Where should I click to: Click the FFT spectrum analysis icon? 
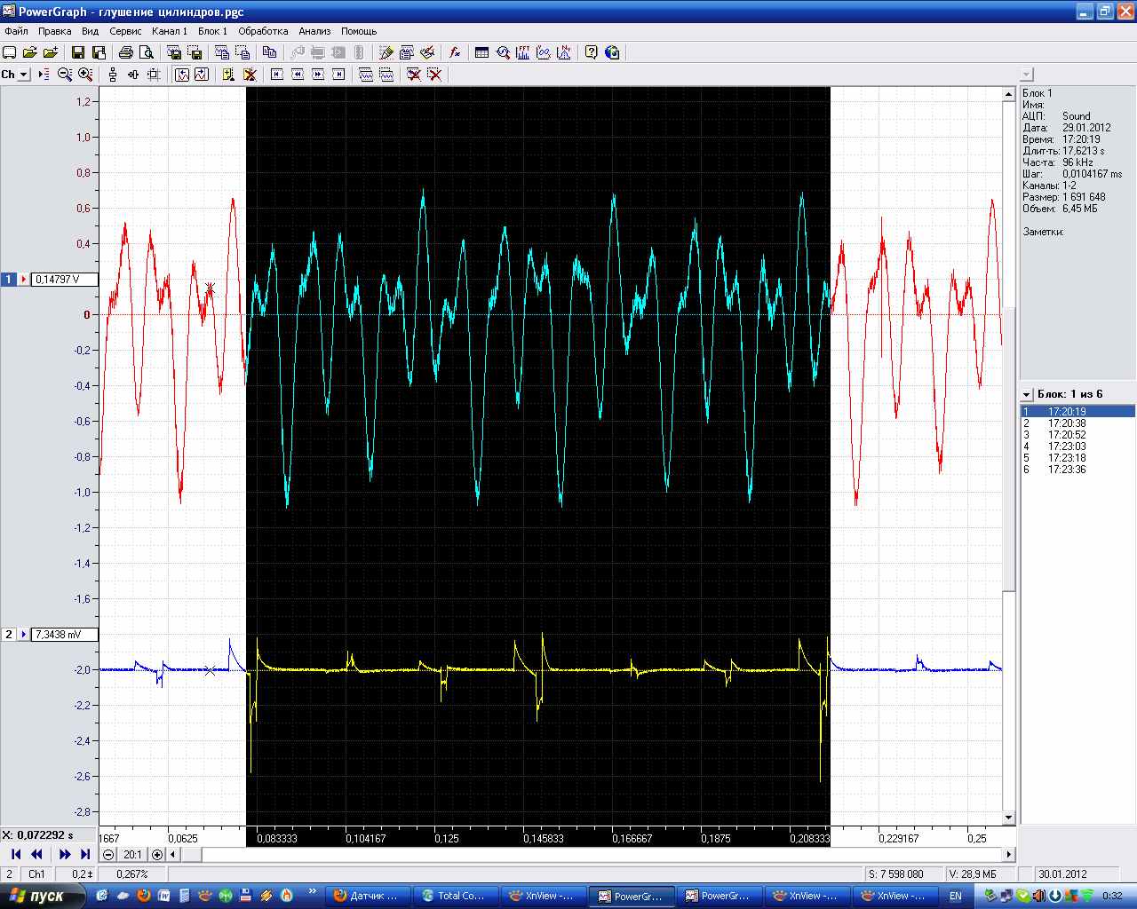click(x=523, y=52)
